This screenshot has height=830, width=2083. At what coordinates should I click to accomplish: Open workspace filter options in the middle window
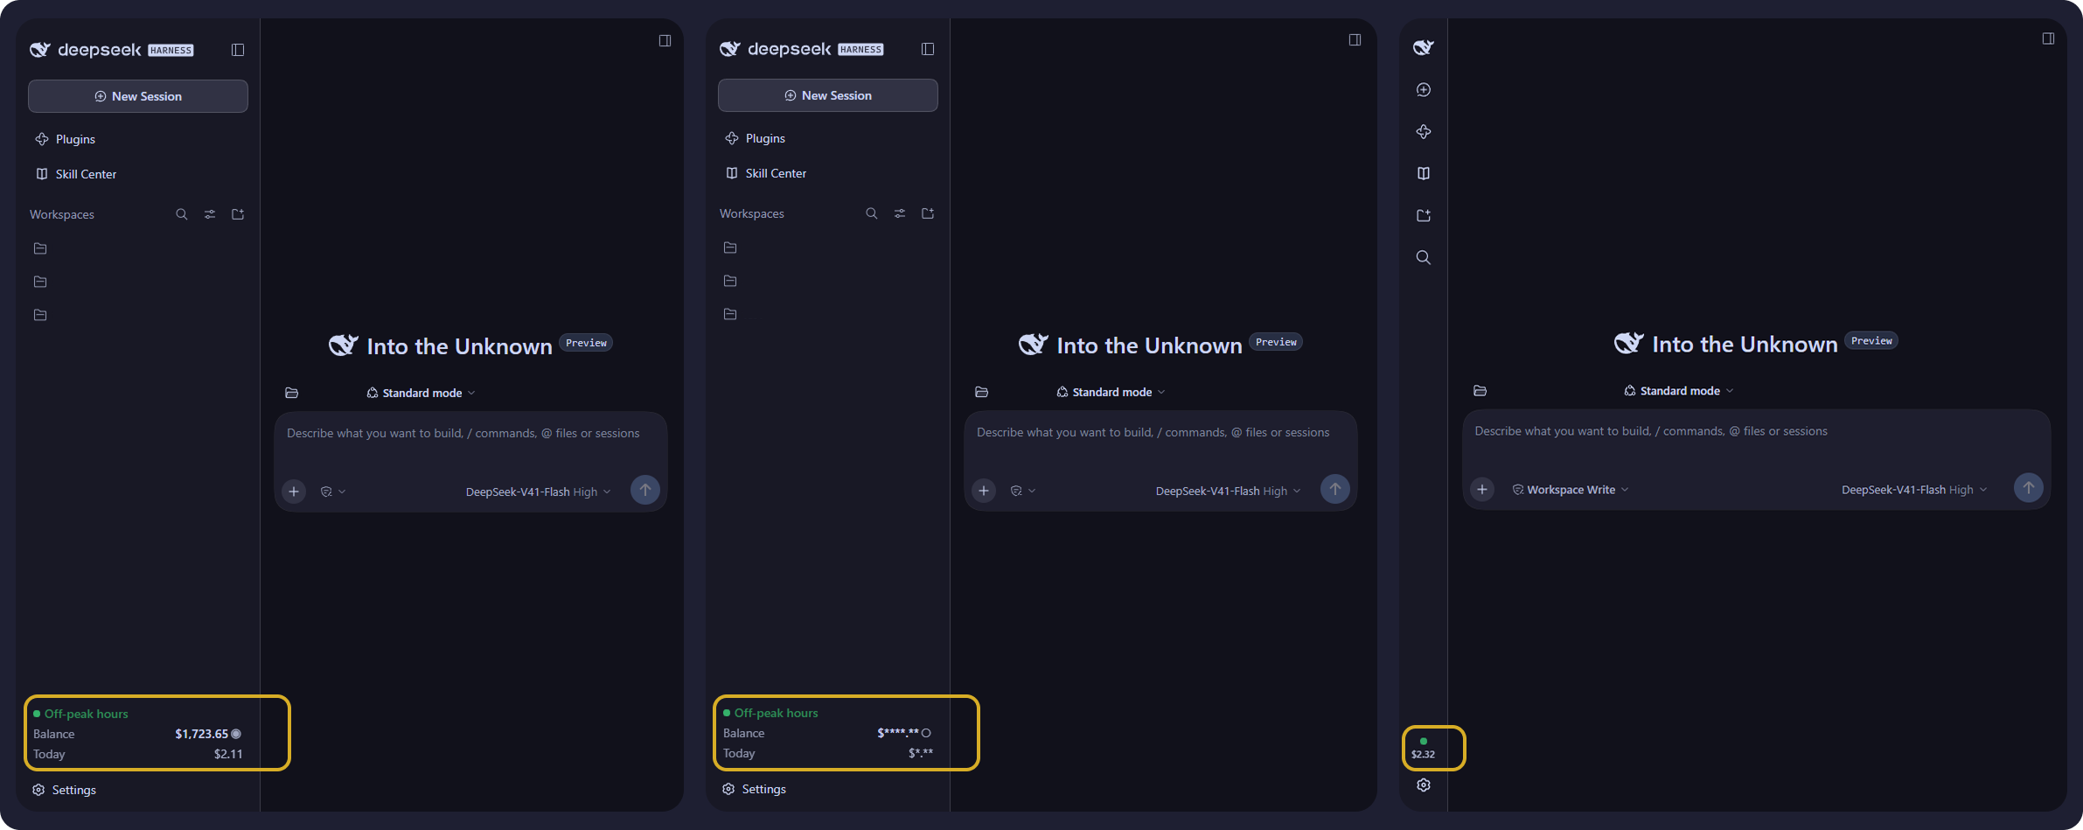pos(900,213)
